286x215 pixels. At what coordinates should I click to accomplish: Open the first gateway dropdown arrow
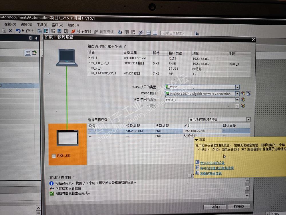pos(237,106)
